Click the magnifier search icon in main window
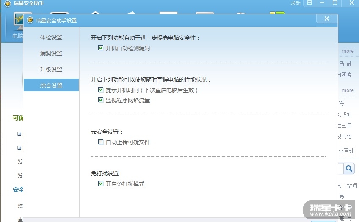The height and width of the screenshot is (222, 359). pos(349,169)
